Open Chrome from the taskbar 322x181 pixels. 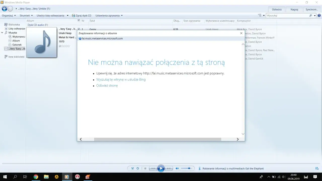pos(36,177)
